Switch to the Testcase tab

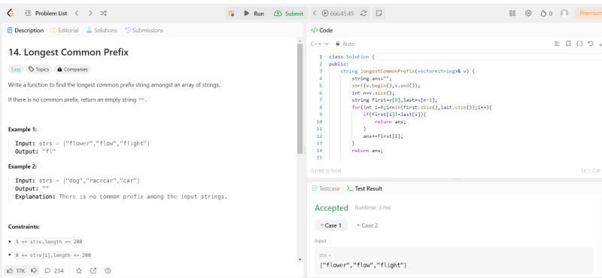(x=326, y=188)
